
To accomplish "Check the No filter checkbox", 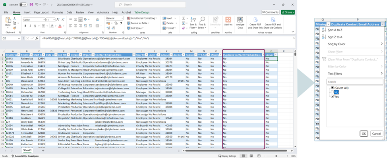I will coord(332,92).
